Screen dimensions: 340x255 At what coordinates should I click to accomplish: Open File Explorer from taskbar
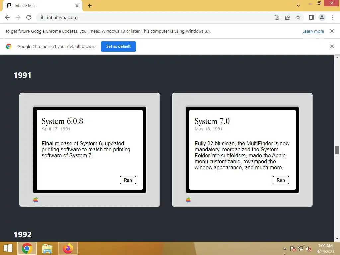47,248
